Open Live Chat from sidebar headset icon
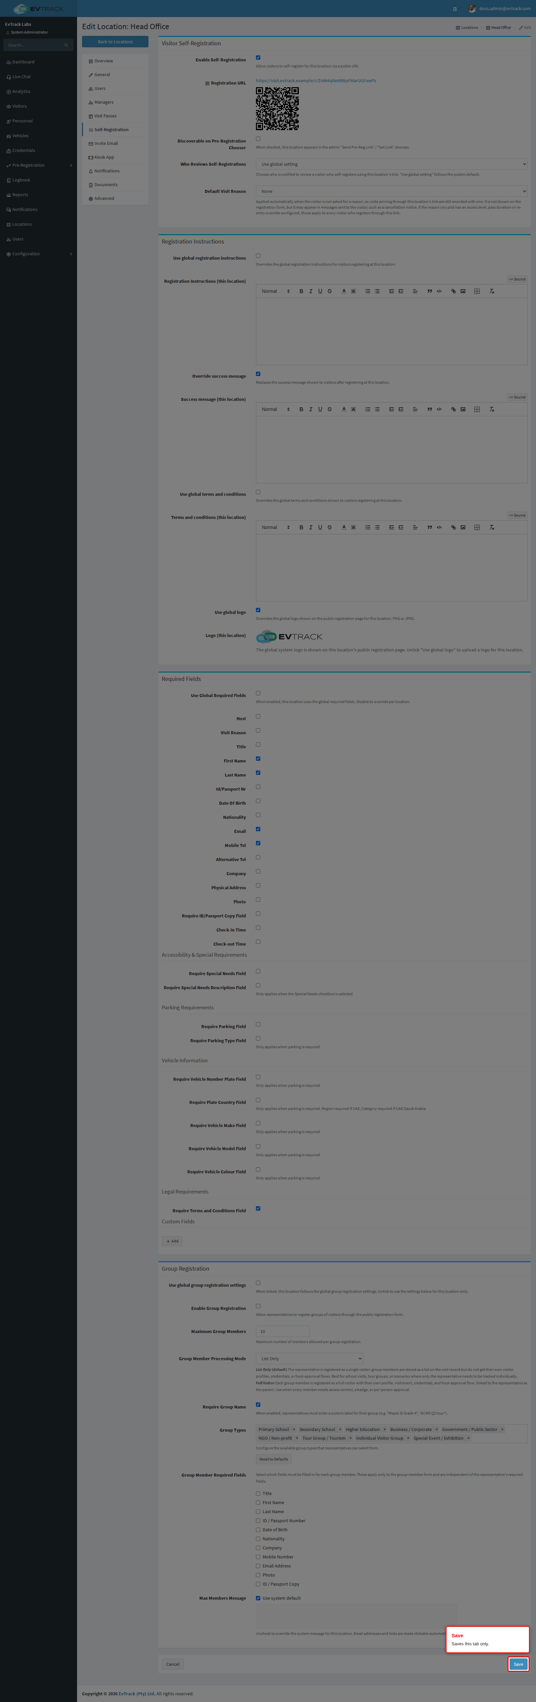The image size is (536, 1702). [x=9, y=76]
